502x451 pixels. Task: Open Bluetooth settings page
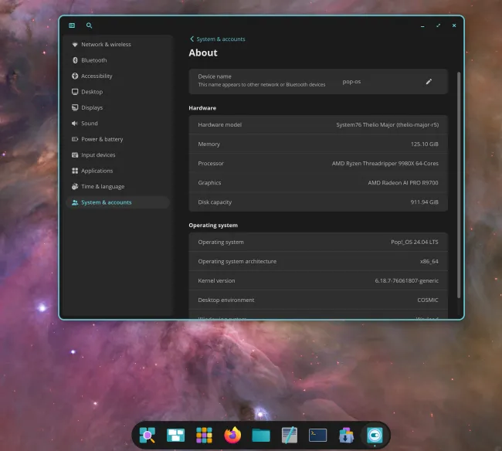click(118, 60)
